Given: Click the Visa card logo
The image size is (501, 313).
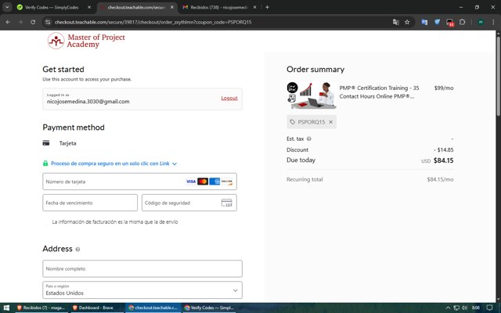Looking at the screenshot, I should pos(191,182).
